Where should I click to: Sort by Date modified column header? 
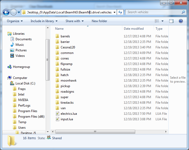(134, 29)
